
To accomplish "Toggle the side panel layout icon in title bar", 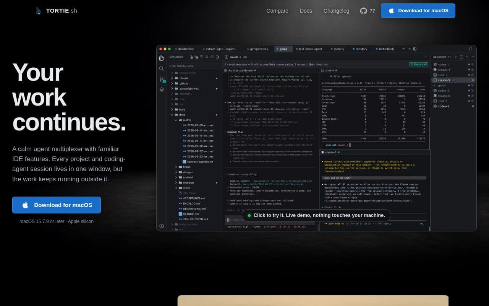I will tap(415, 49).
